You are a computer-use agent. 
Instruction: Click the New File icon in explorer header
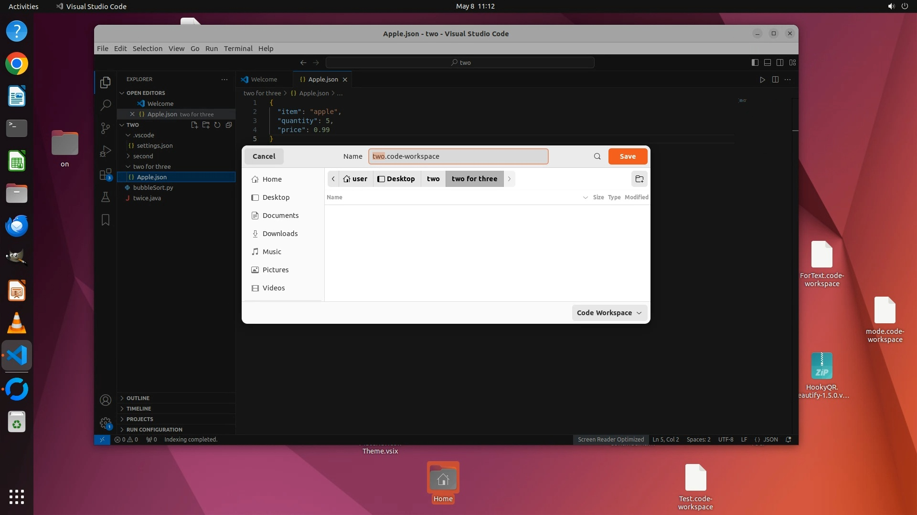point(194,125)
